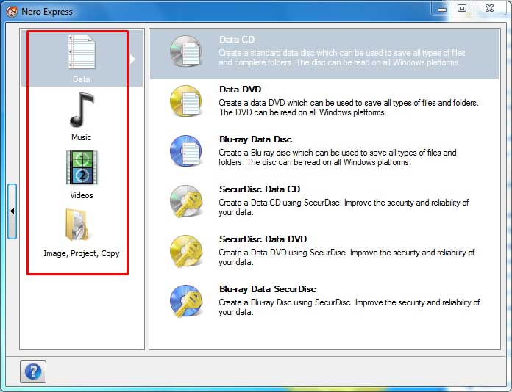Click the SecurDisc Data DVD description text
Image resolution: width=512 pixels, height=392 pixels.
click(x=346, y=257)
